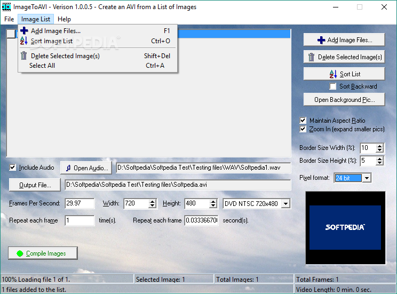Image resolution: width=397 pixels, height=294 pixels.
Task: Open the Pixel format dropdown arrow
Action: pyautogui.click(x=367, y=178)
